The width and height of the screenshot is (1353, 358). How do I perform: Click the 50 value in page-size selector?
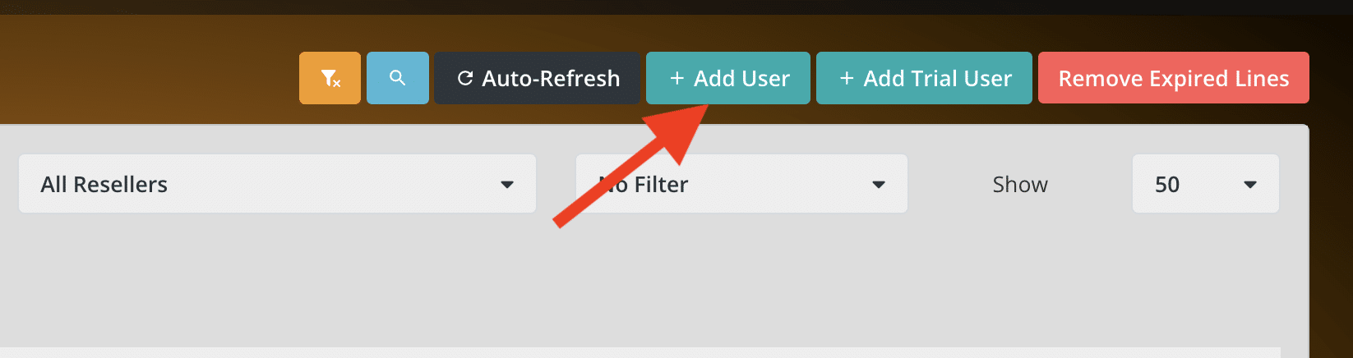pyautogui.click(x=1167, y=185)
